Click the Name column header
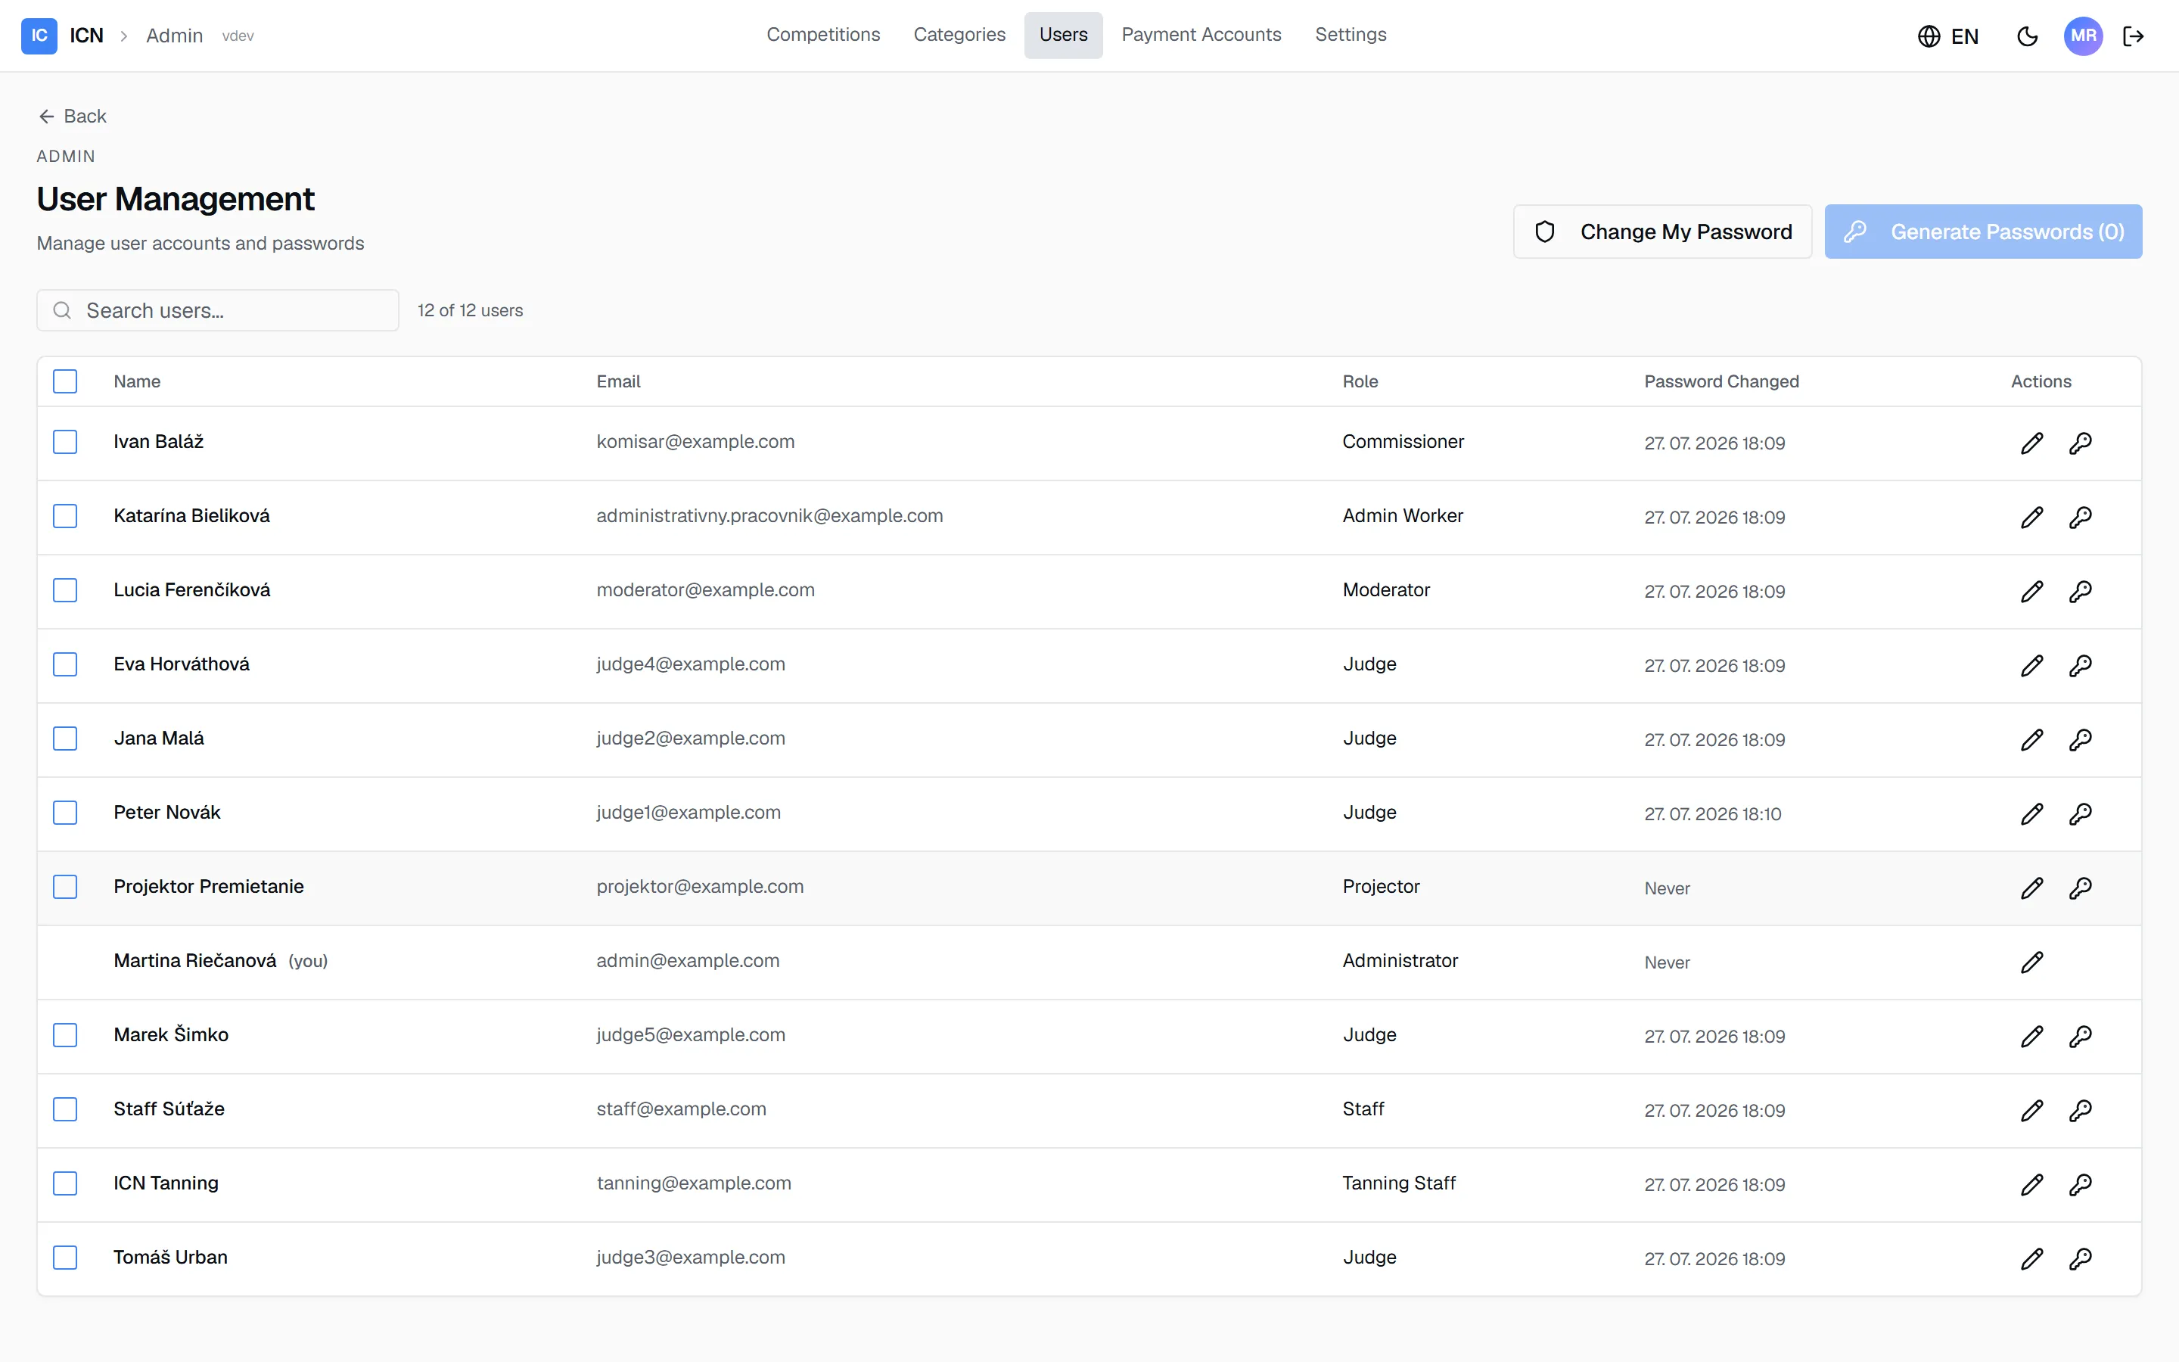 click(x=137, y=381)
